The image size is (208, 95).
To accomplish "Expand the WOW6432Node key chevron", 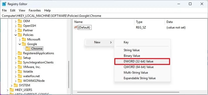I will [16, 81].
